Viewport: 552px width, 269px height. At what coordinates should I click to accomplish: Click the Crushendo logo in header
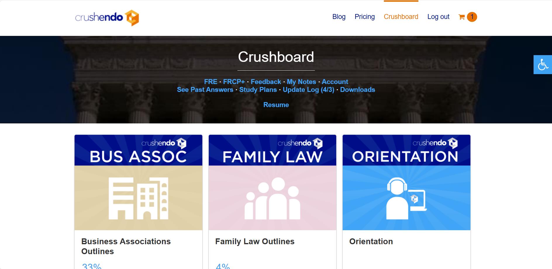(107, 18)
